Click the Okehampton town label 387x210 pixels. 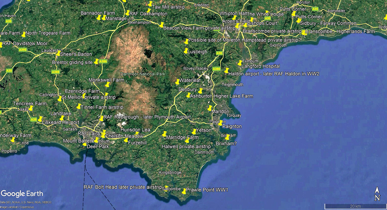pos(140,22)
